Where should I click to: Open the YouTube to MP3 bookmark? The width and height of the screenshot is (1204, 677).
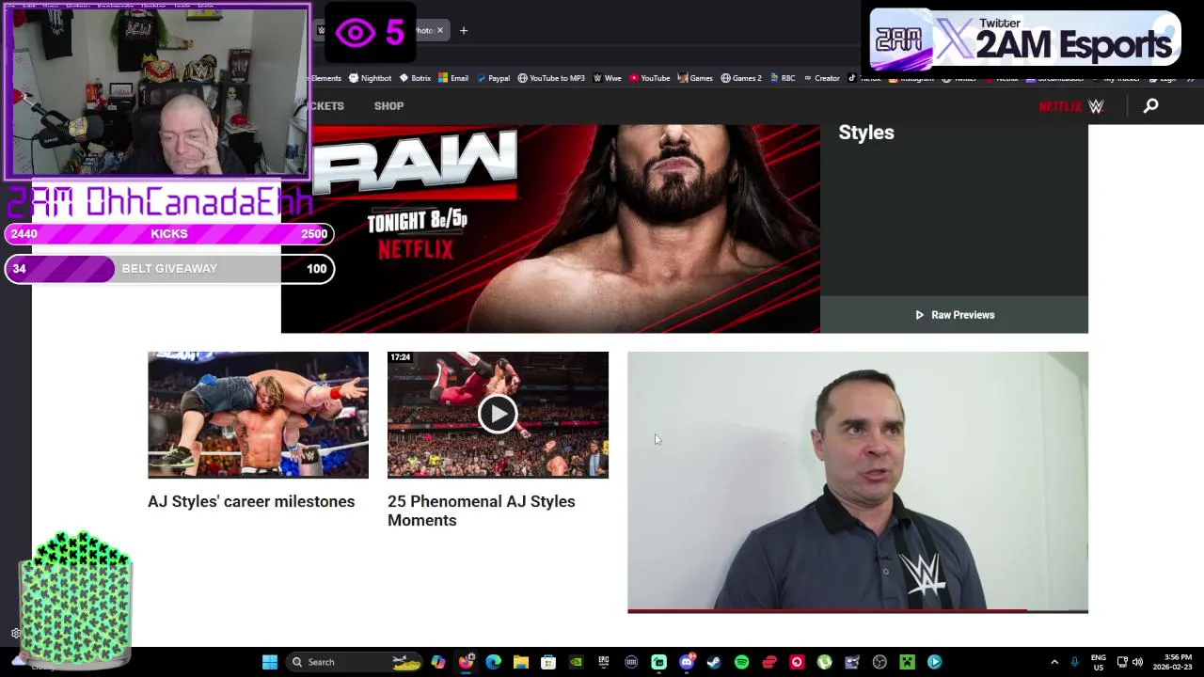coord(551,78)
